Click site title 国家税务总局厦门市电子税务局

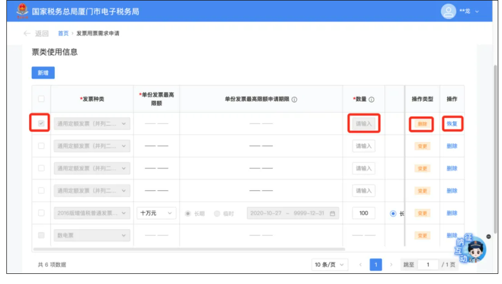click(86, 12)
